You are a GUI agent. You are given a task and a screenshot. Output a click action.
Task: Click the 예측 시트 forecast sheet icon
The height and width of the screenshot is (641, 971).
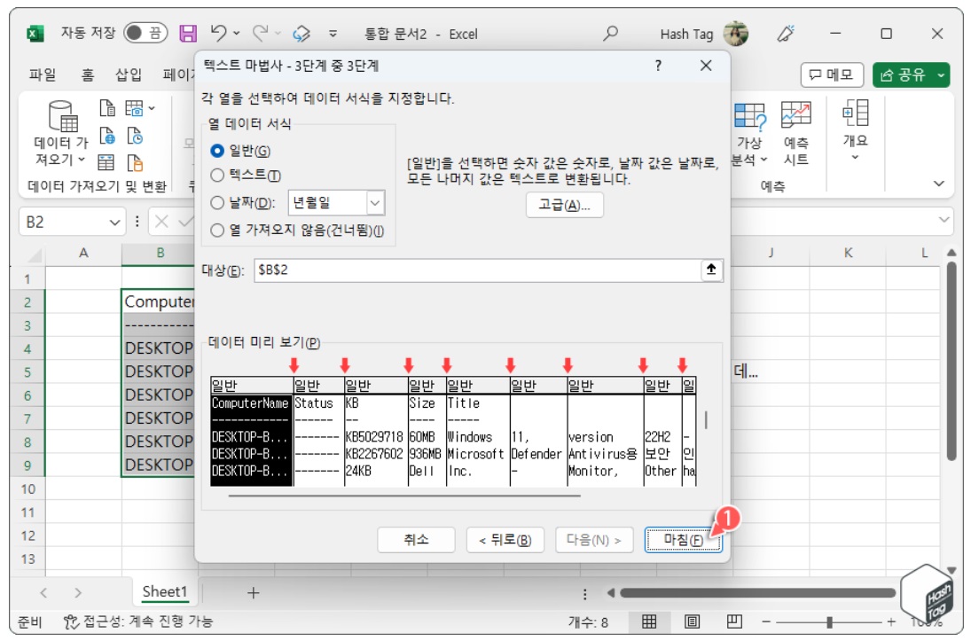[795, 135]
